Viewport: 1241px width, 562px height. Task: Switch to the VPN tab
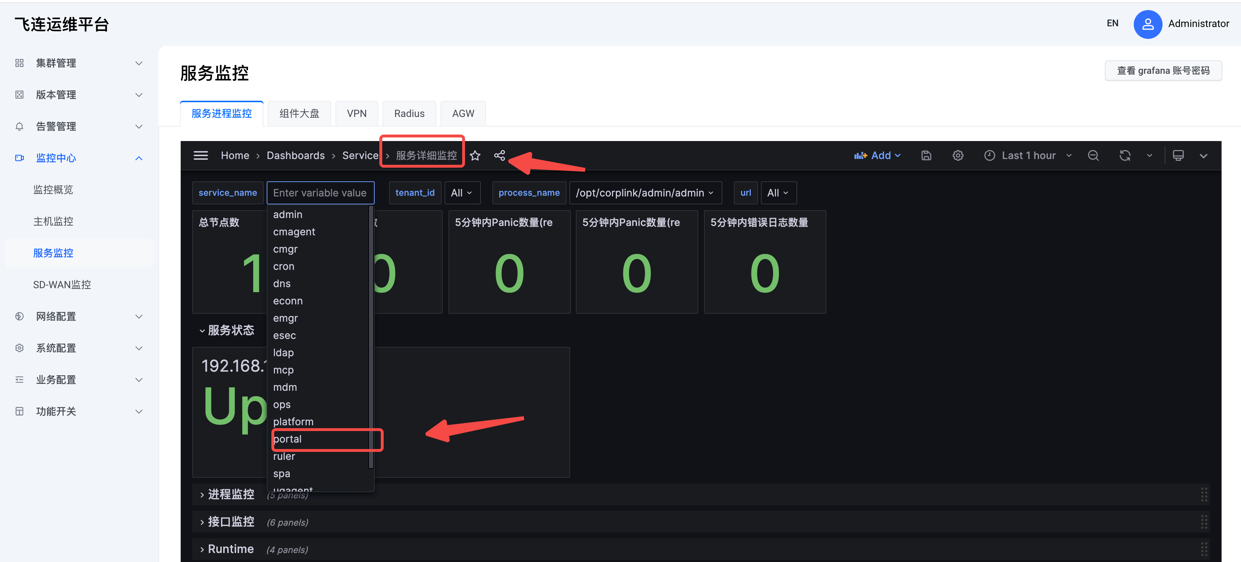356,114
